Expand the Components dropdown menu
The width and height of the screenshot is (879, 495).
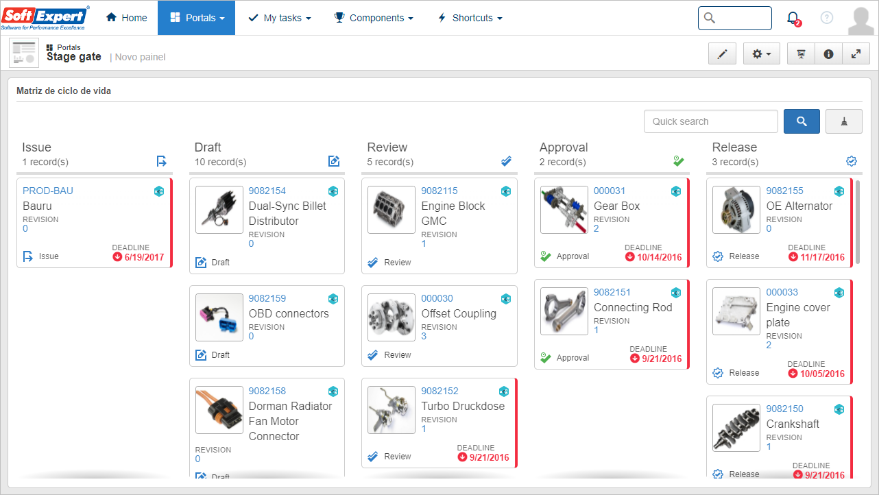[373, 18]
